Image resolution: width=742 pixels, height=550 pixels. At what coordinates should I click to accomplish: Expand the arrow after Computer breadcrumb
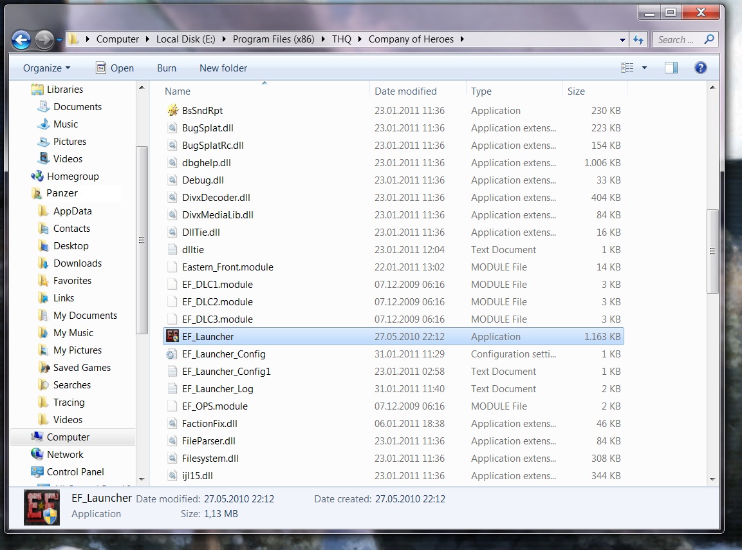coord(147,39)
